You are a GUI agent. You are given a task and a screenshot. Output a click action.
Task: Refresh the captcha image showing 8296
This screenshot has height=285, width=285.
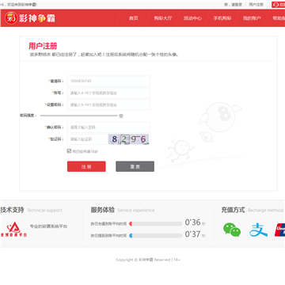128,139
